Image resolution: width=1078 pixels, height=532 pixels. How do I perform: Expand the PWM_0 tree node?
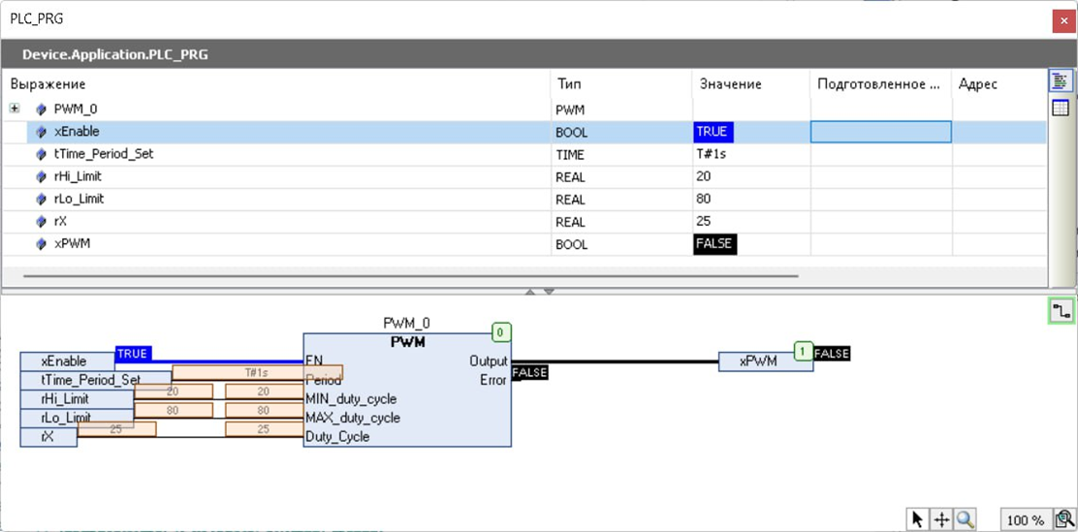pyautogui.click(x=15, y=109)
